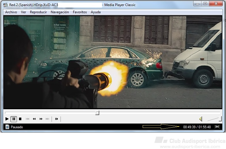Viewport: 226px width, 149px height.
Task: Click the Media Player Classic title bar icon
Action: click(5, 5)
